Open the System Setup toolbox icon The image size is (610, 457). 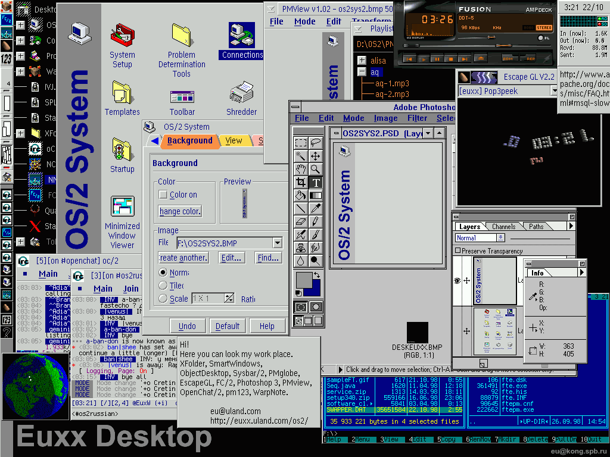click(x=122, y=36)
